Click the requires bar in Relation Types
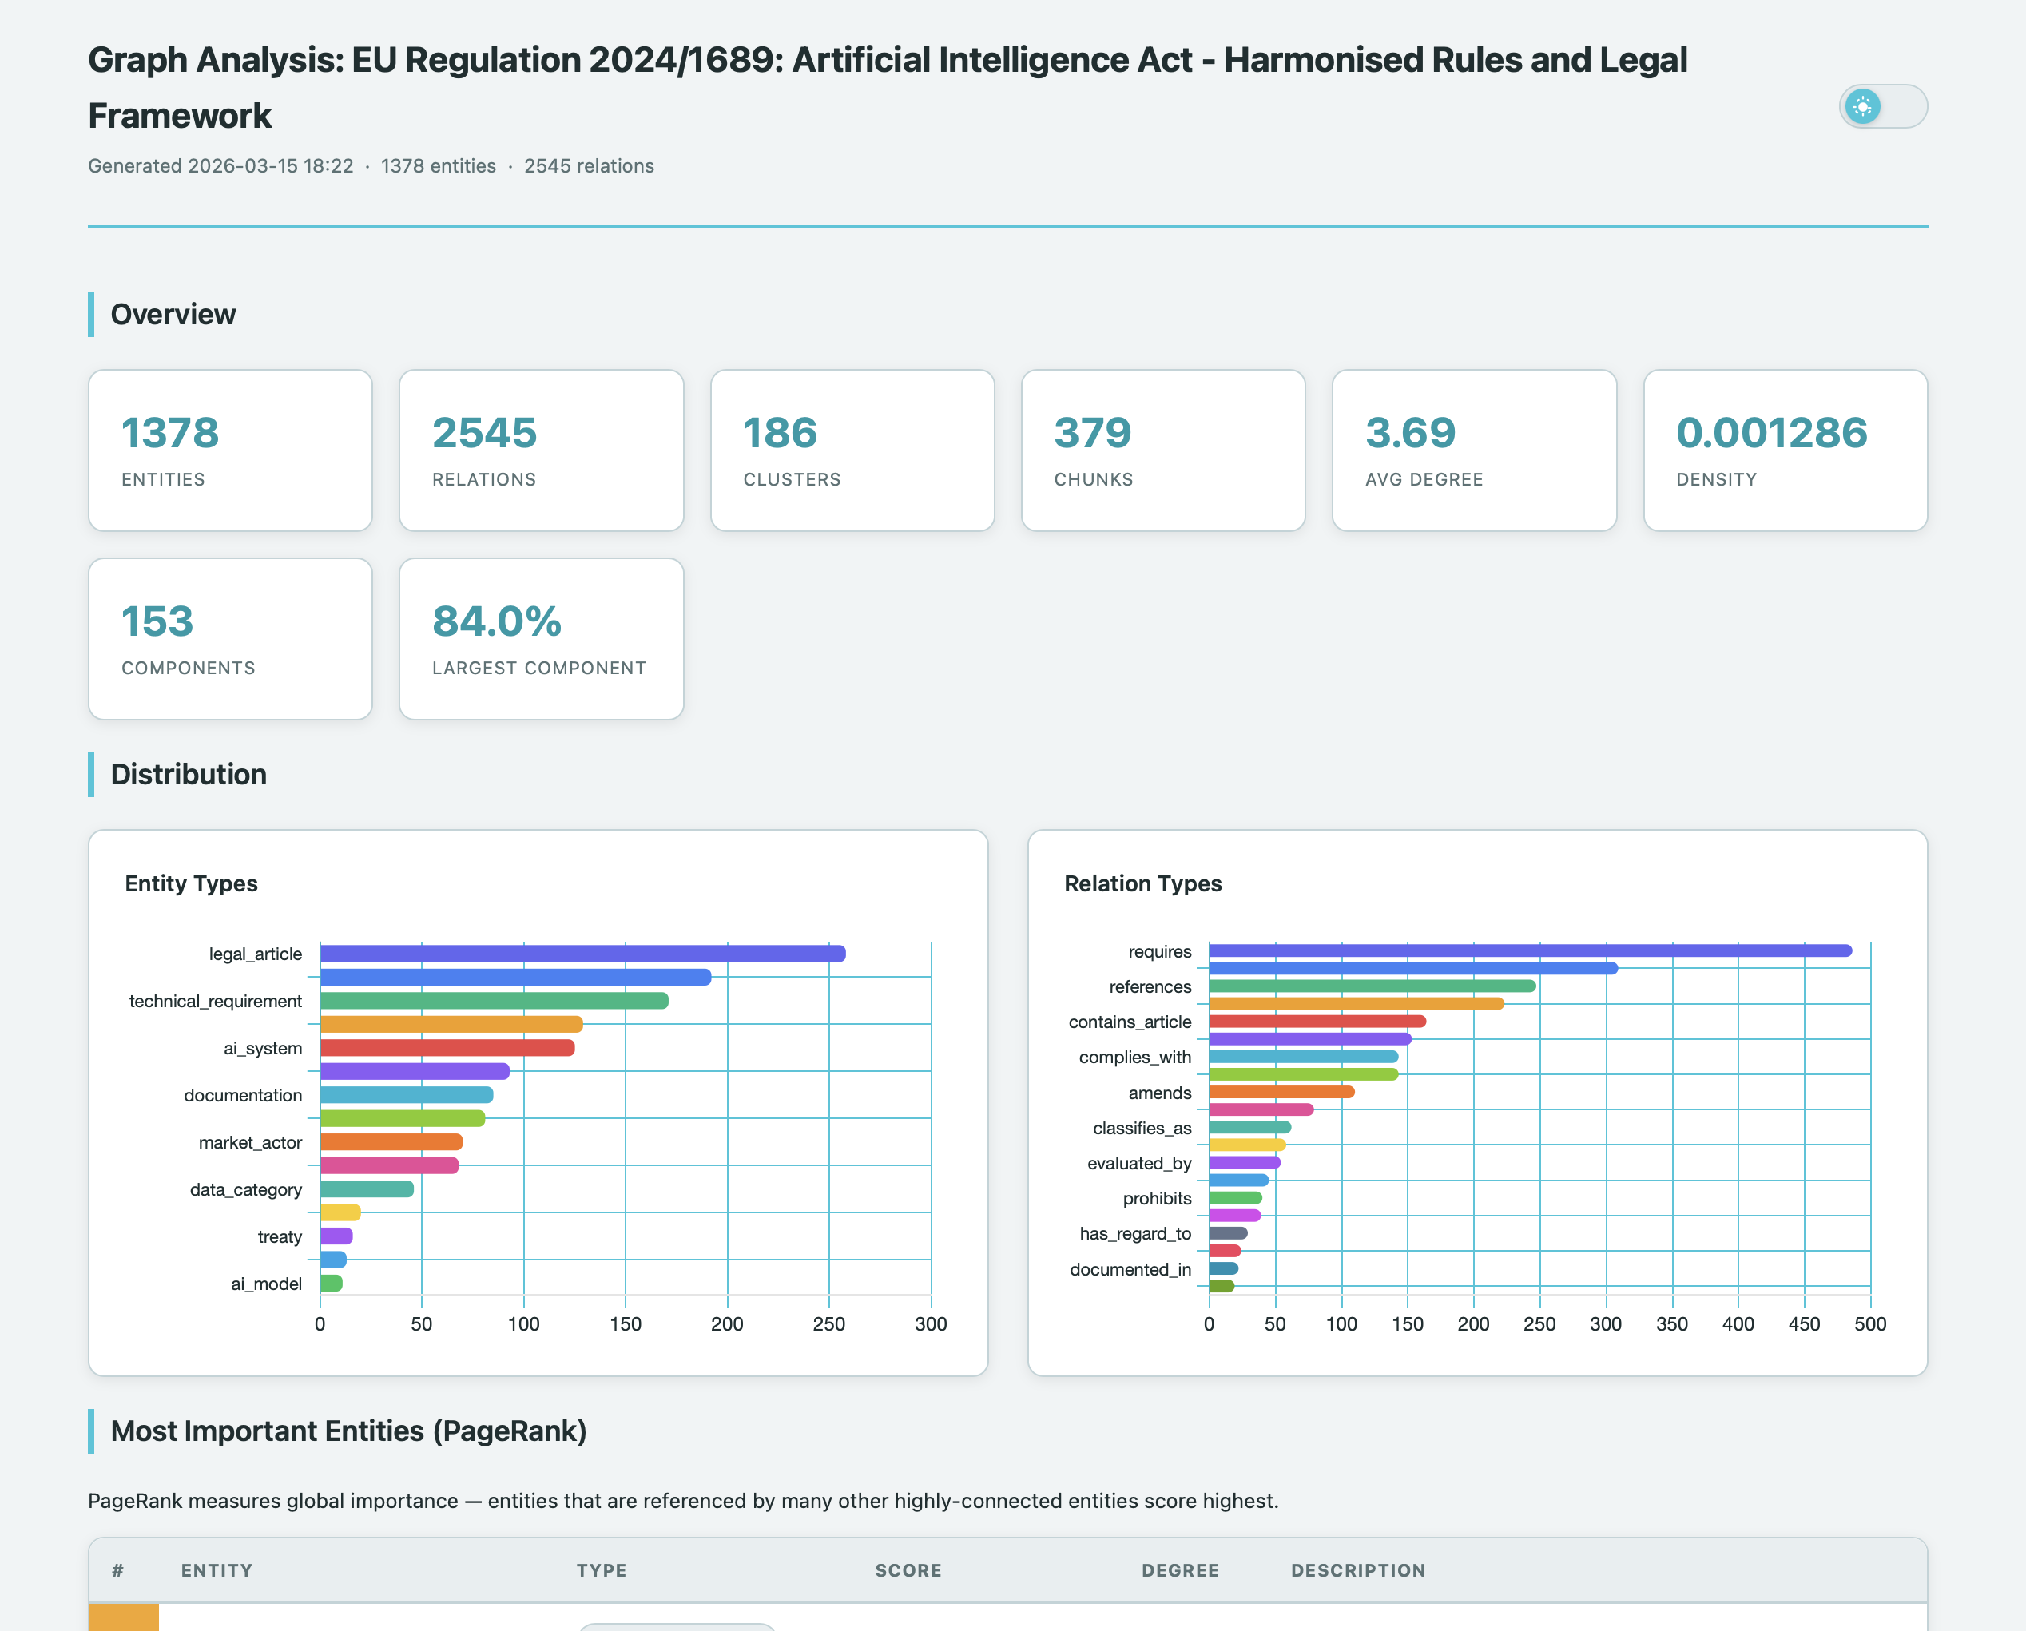This screenshot has height=1631, width=2026. [1529, 950]
